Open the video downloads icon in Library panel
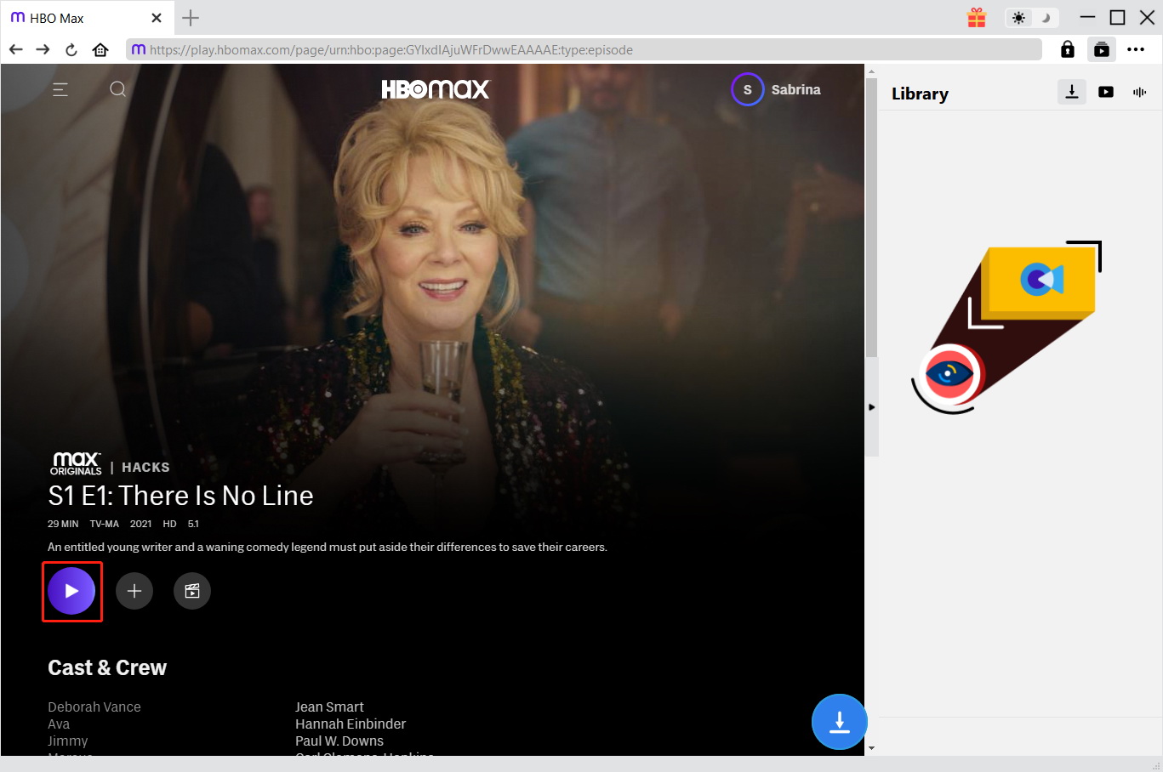1163x772 pixels. click(1105, 92)
